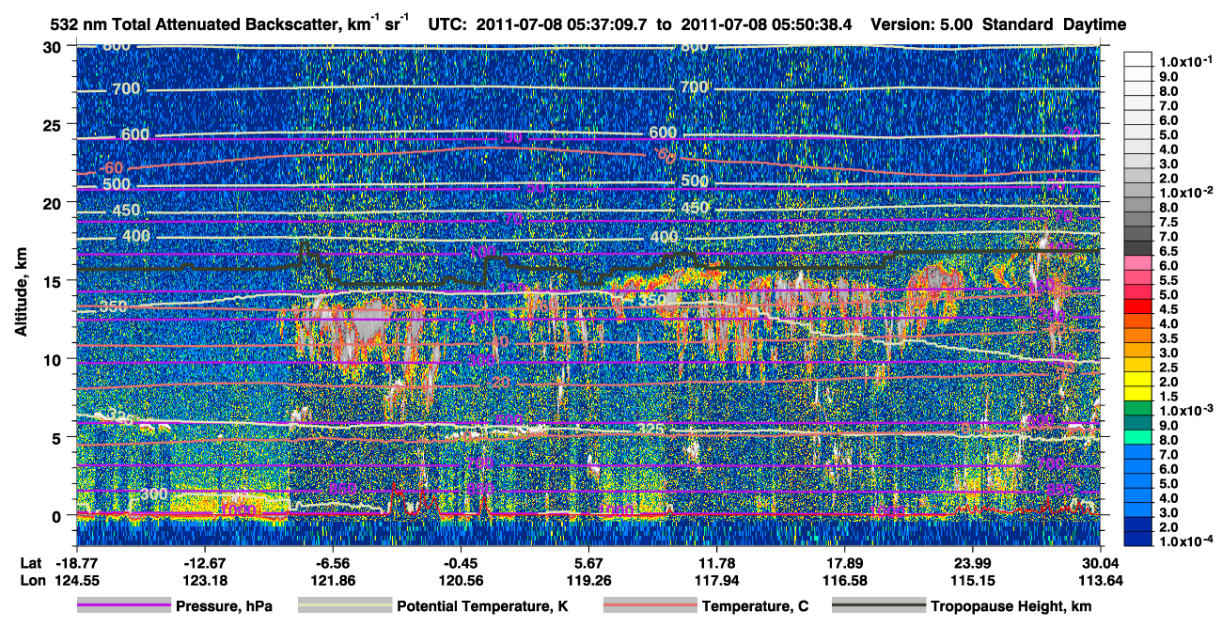Screen dimensions: 1222x627
Task: Click the longitude value 120.56
Action: point(461,580)
